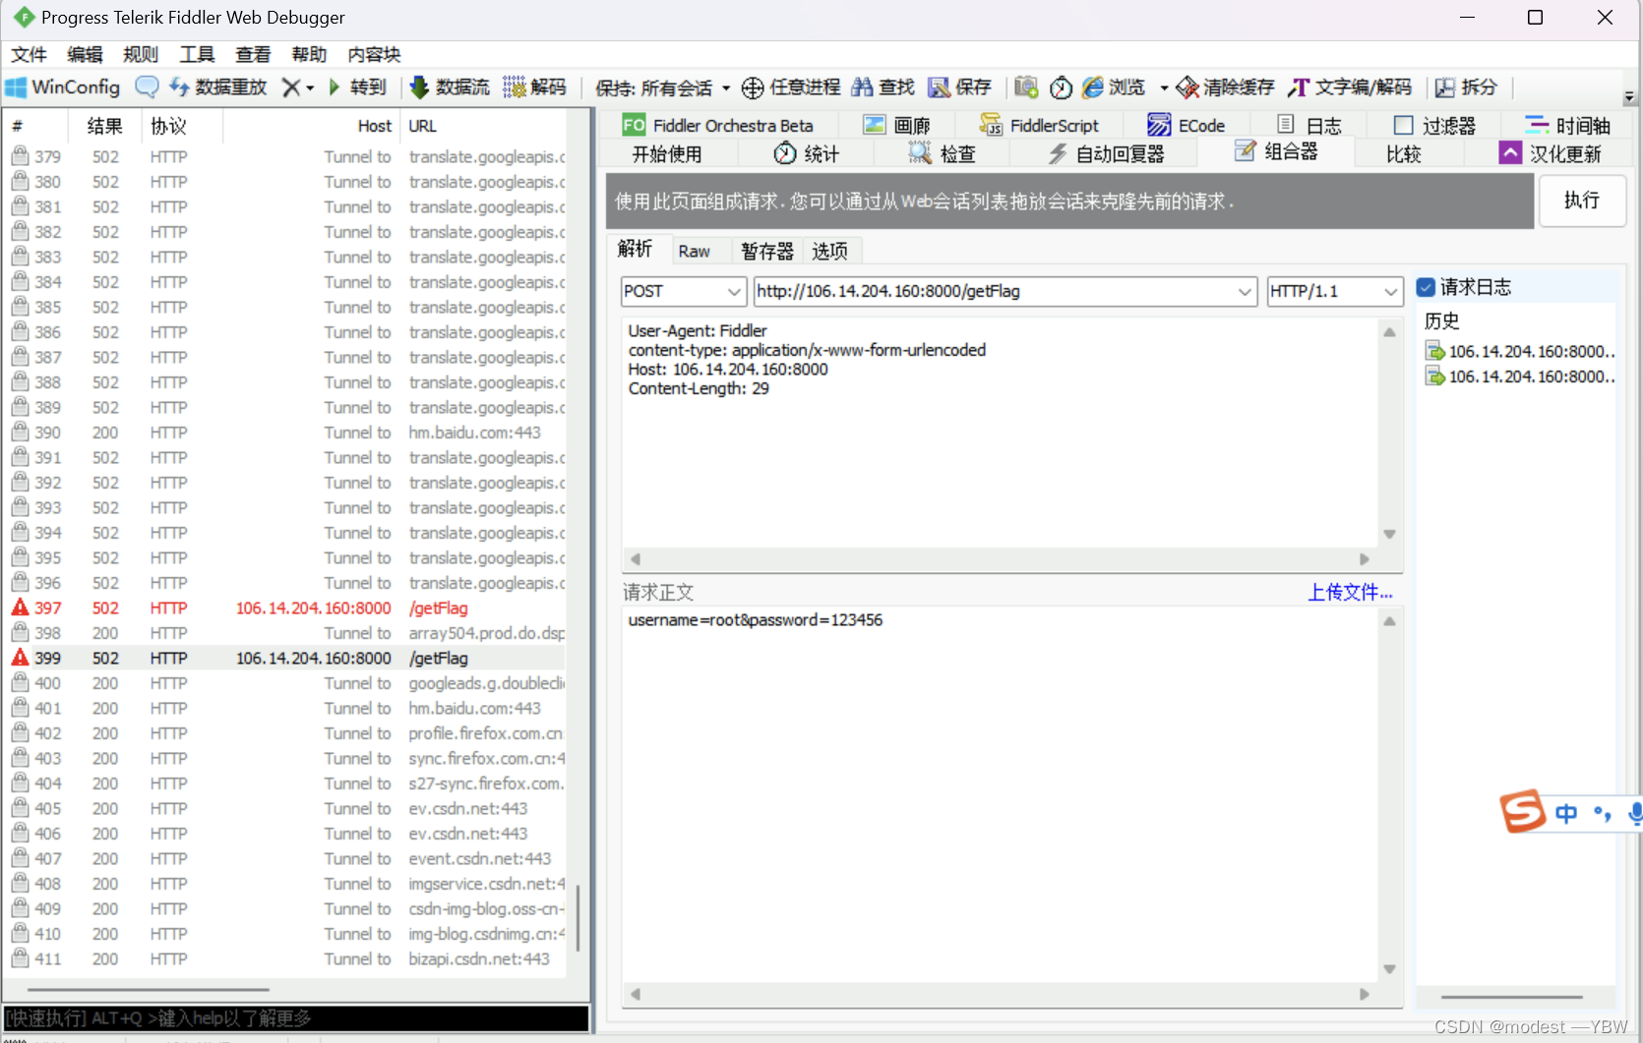Open the 规则 menu

coord(141,55)
